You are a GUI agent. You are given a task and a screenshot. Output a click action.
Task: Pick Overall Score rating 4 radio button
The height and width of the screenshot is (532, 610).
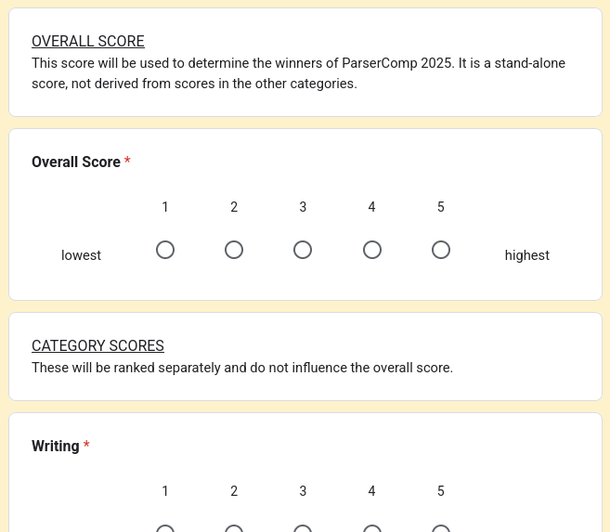coord(372,250)
